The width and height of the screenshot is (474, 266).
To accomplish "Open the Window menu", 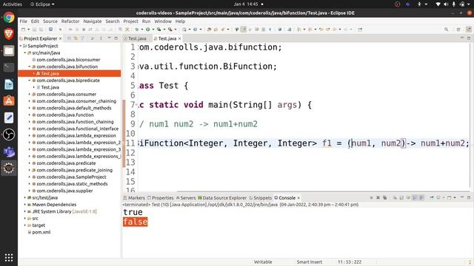I will (x=163, y=21).
